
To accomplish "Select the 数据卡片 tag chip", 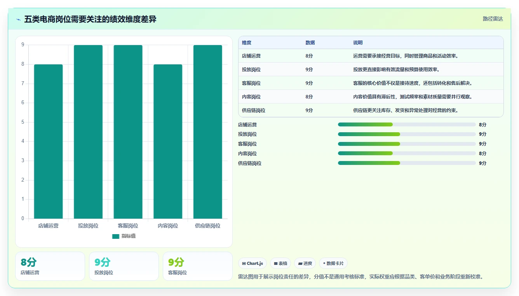I will coord(333,263).
